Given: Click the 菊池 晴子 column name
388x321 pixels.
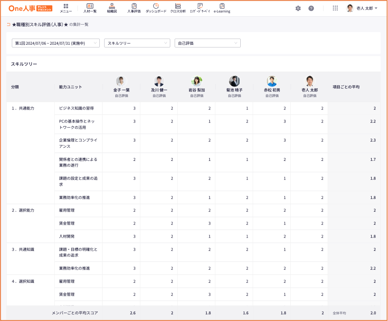Looking at the screenshot, I should pos(234,90).
